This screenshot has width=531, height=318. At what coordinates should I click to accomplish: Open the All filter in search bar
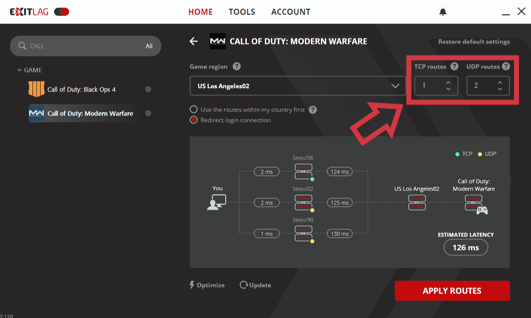[x=149, y=46]
